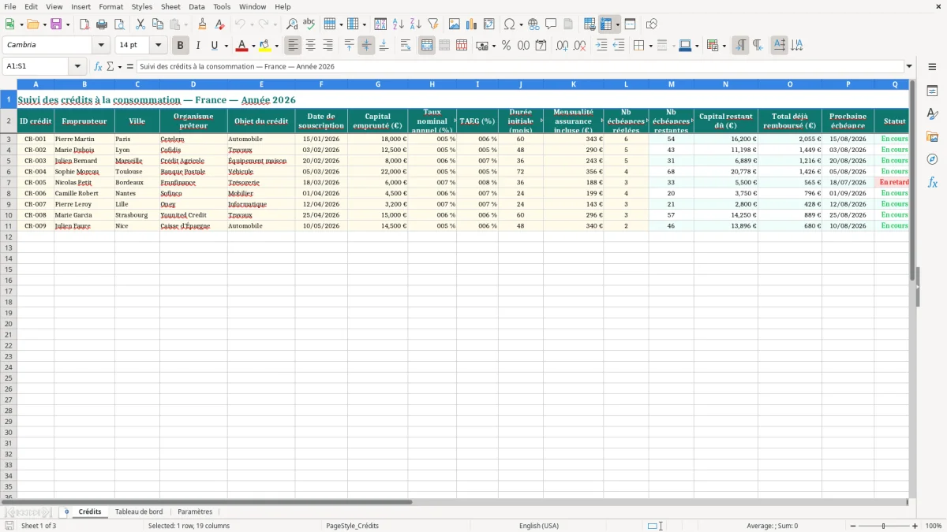
Task: Open the Sheet menu
Action: click(170, 6)
